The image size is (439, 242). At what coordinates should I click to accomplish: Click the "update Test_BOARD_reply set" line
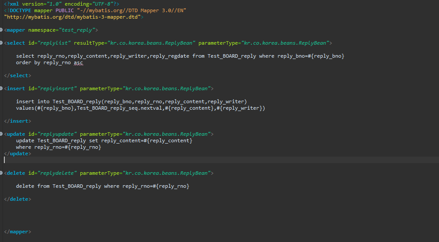coord(104,141)
